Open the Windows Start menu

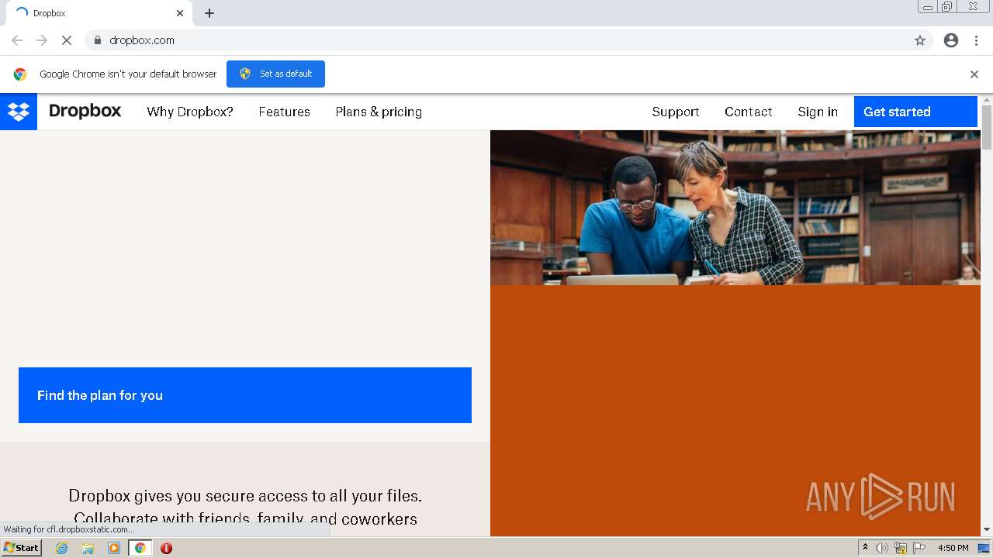pos(21,547)
